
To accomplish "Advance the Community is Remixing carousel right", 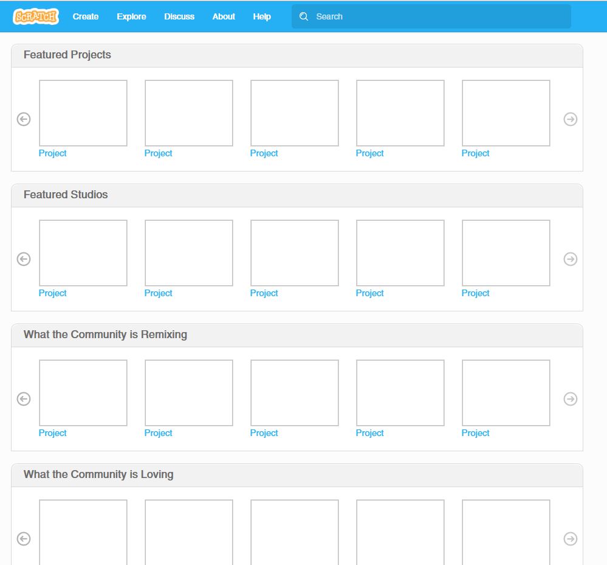I will click(570, 399).
